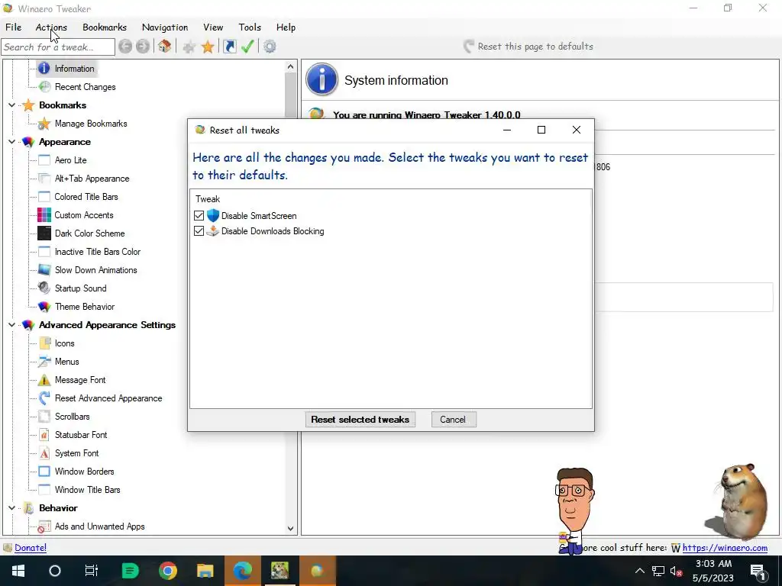
Task: Collapse the Bookmarks tree section
Action: pyautogui.click(x=11, y=105)
